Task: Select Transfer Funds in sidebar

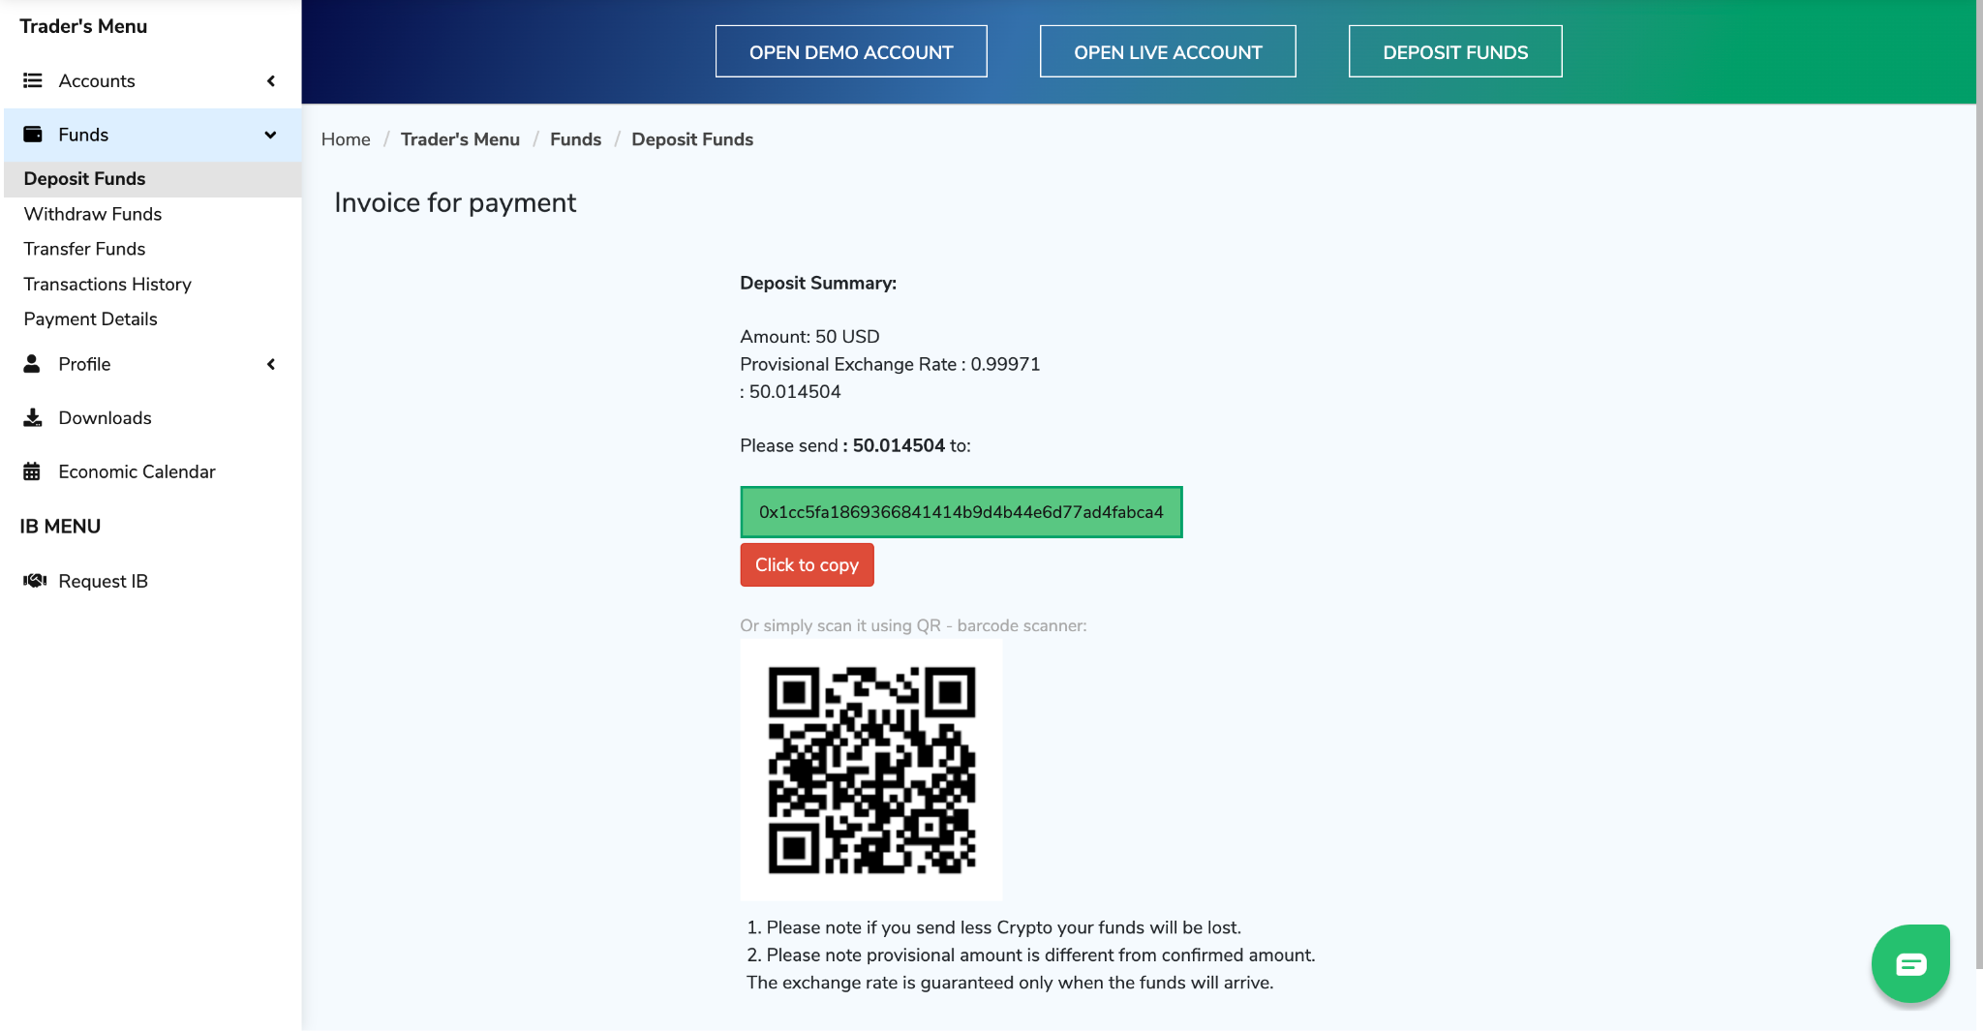Action: pos(84,249)
